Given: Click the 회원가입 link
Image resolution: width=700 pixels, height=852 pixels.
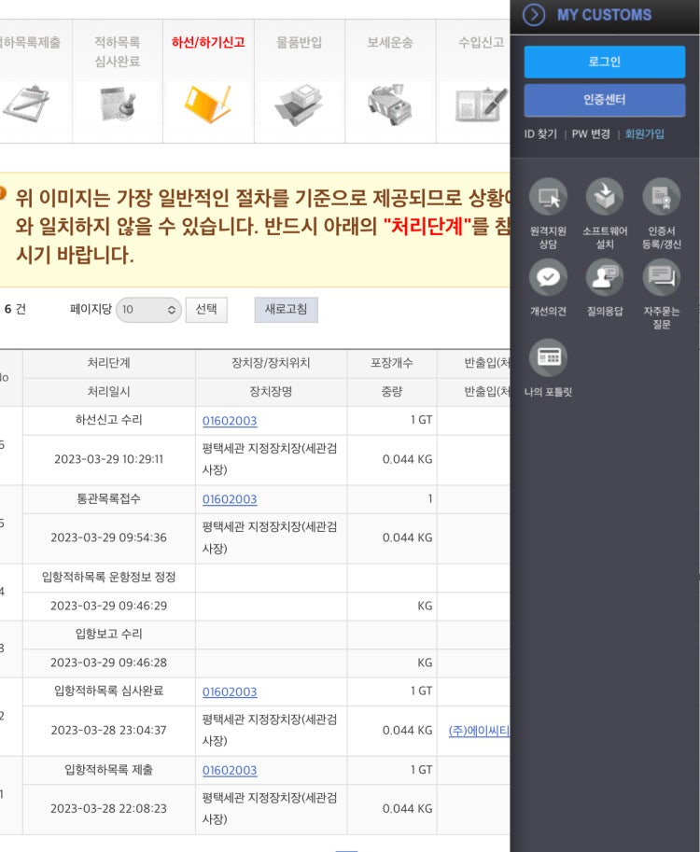Looking at the screenshot, I should [x=645, y=134].
